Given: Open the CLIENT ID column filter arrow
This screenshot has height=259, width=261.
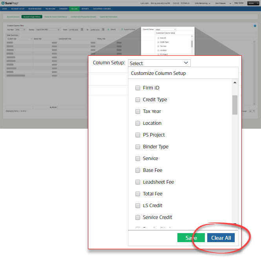Looking at the screenshot, I should tap(31, 39).
